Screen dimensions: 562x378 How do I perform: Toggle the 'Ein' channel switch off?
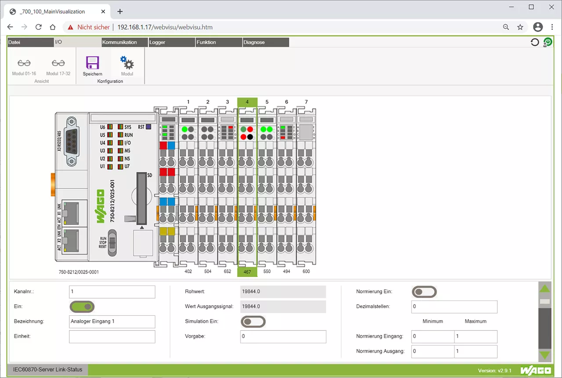(x=82, y=307)
